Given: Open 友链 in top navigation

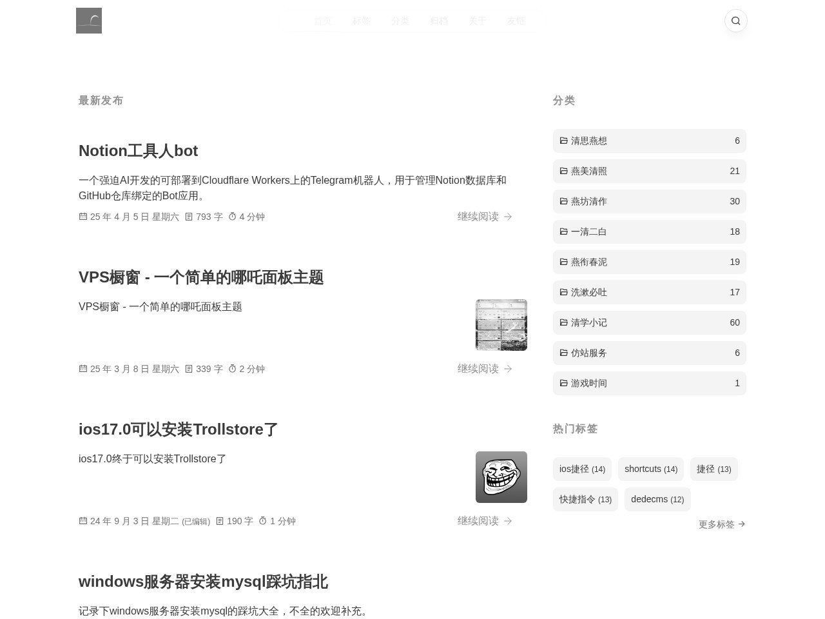Looking at the screenshot, I should pyautogui.click(x=516, y=21).
